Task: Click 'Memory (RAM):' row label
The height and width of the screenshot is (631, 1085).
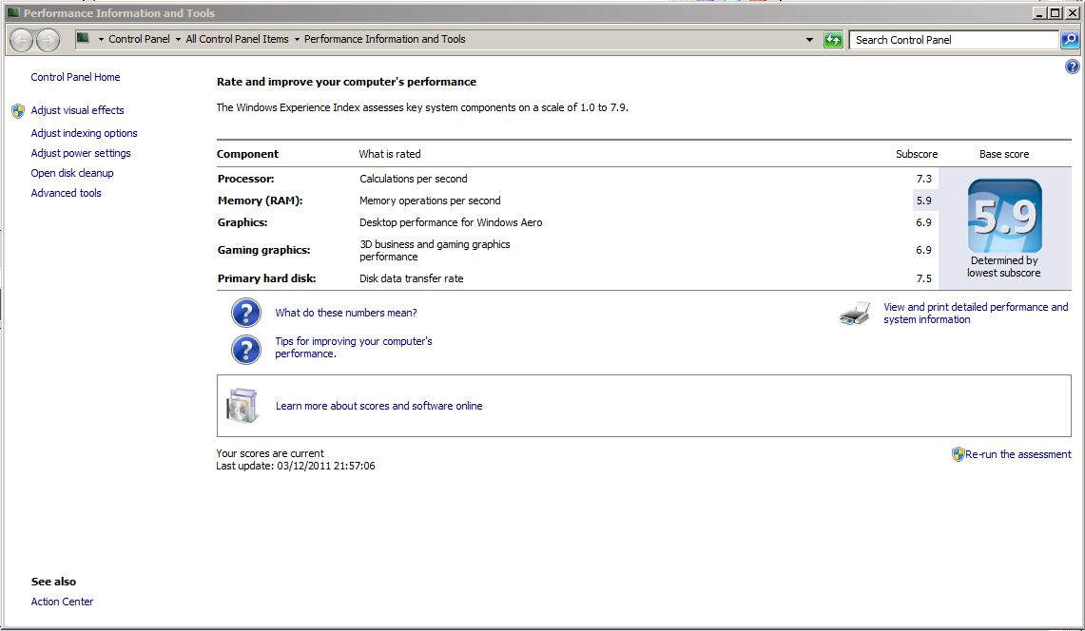Action: pos(261,201)
